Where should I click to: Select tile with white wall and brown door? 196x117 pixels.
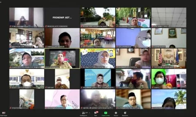click(x=62, y=38)
